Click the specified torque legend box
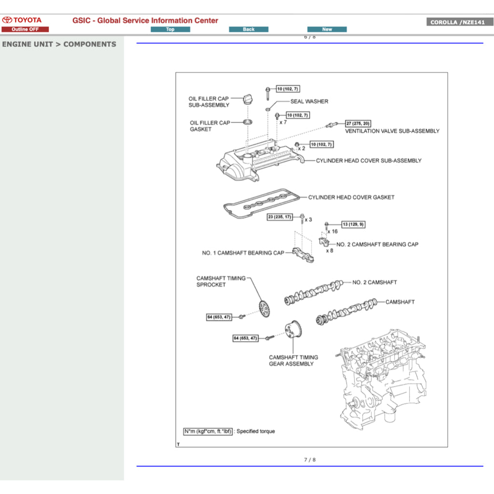The width and height of the screenshot is (494, 494). (207, 431)
